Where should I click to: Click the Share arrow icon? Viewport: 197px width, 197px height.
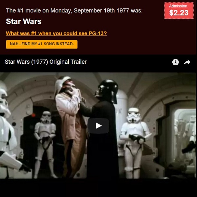tap(187, 62)
